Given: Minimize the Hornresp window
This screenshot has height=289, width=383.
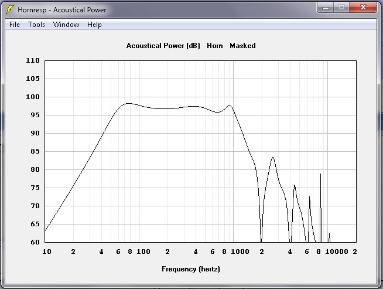Looking at the screenshot, I should (326, 8).
